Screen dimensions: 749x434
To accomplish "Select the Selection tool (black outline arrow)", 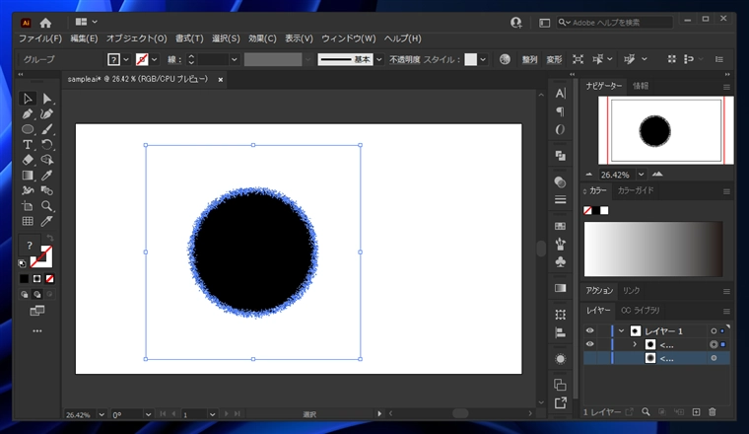I will point(28,99).
